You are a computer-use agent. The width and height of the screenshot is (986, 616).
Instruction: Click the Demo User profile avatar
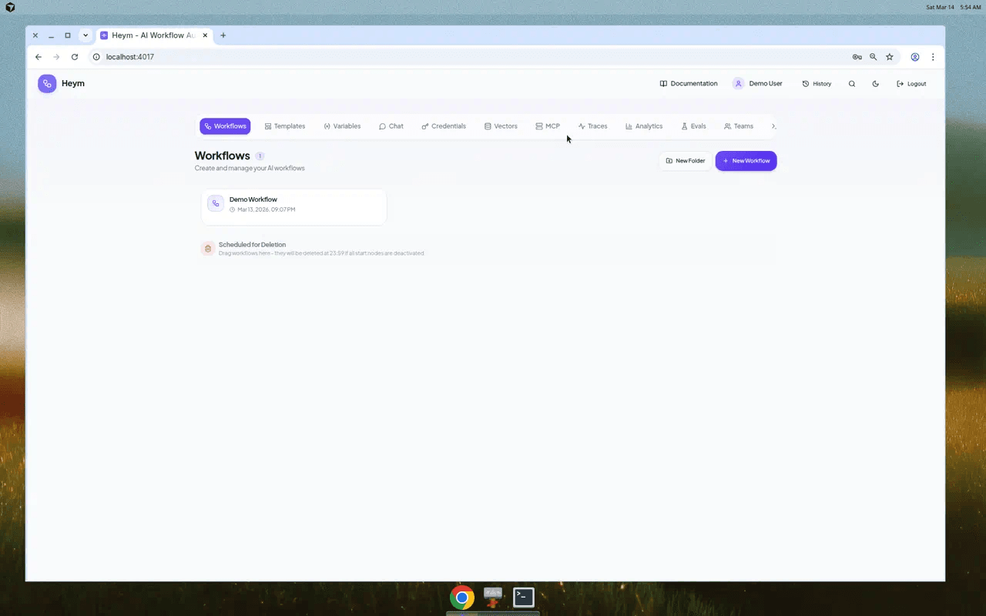[x=739, y=83]
